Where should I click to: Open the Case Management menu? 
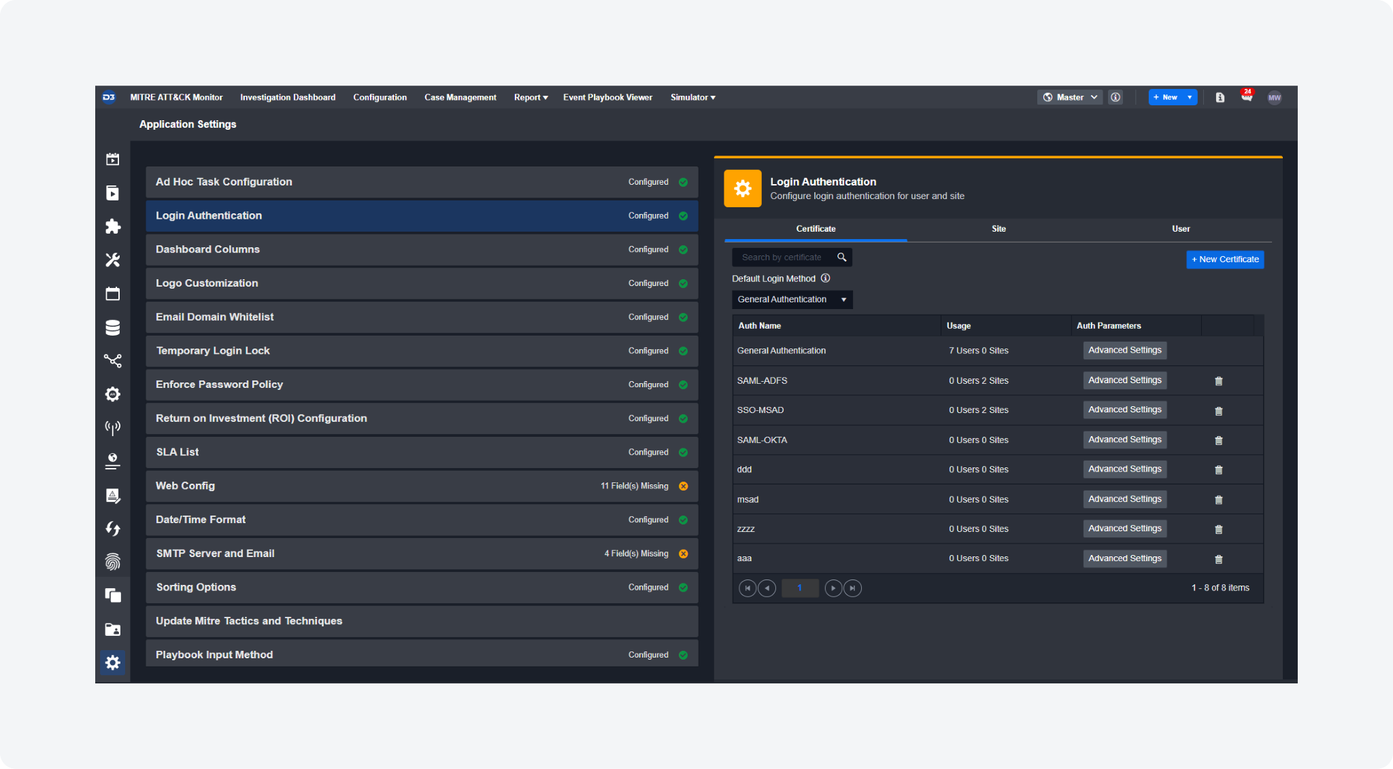[x=460, y=97]
